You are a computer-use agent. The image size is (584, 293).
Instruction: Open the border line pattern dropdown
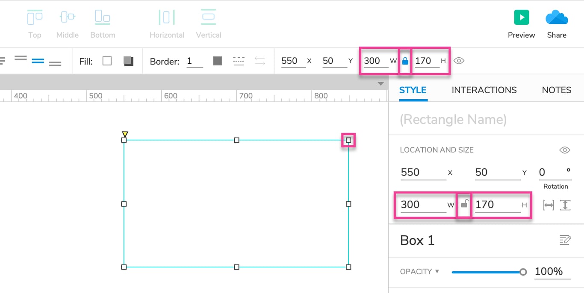(239, 61)
